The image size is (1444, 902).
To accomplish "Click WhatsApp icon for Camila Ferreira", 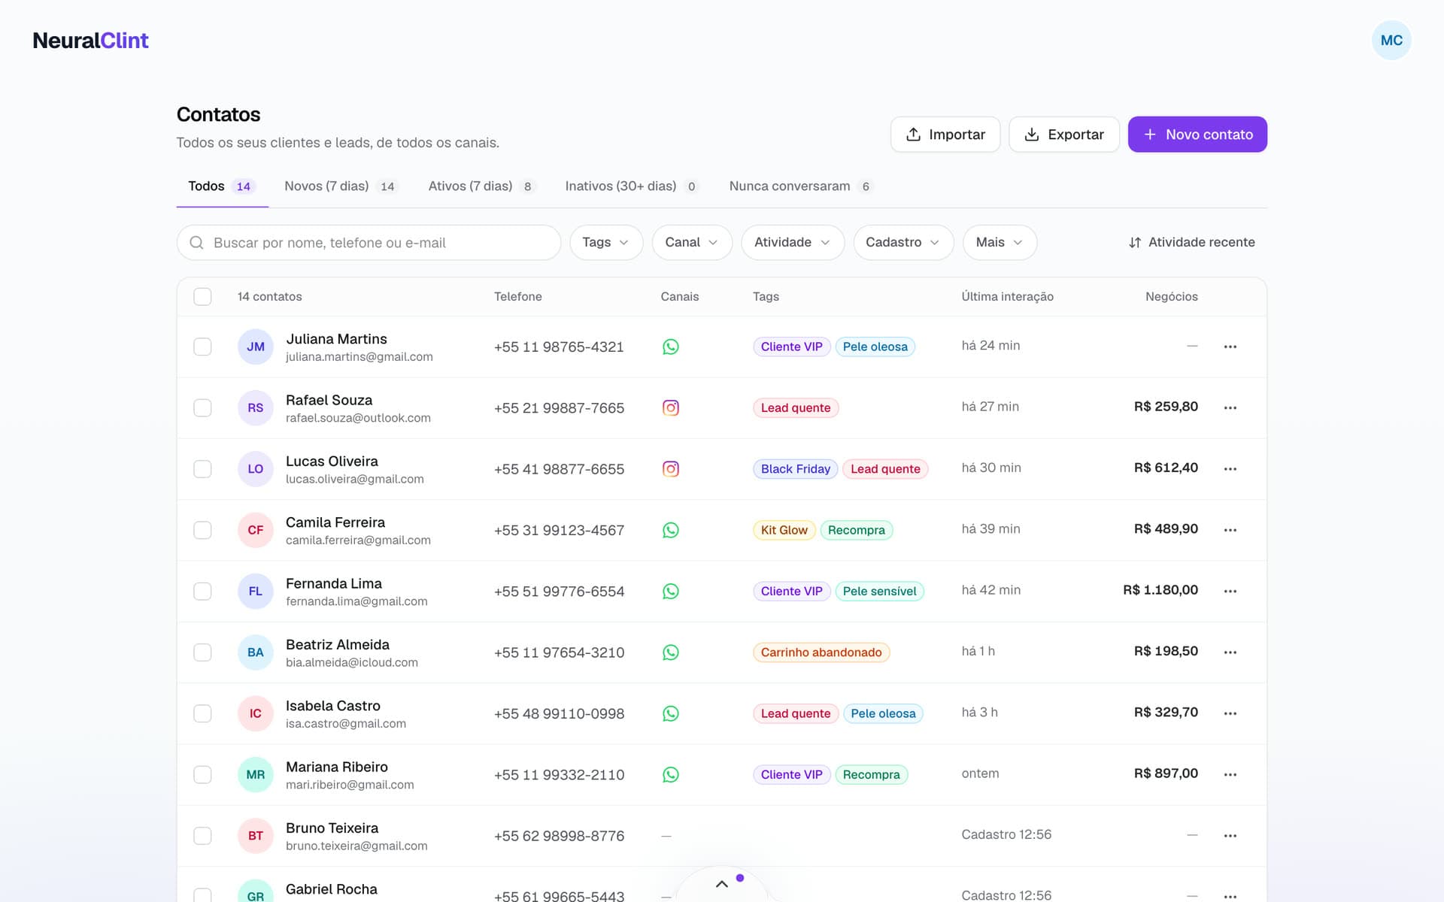I will coord(670,530).
